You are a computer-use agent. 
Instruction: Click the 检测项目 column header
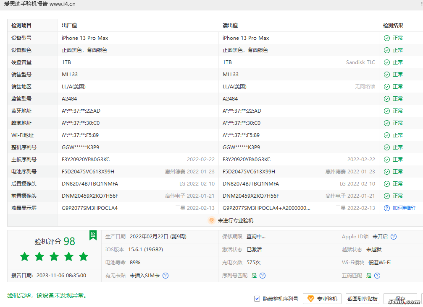click(x=21, y=26)
